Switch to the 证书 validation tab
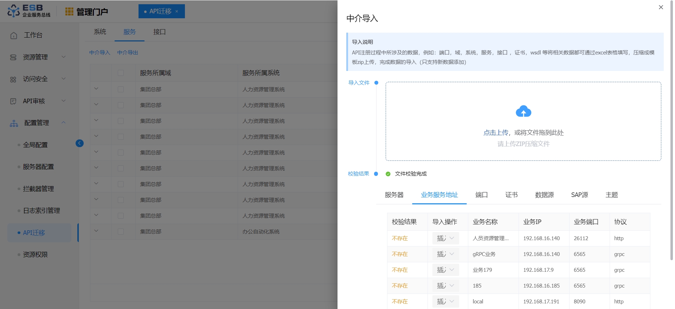This screenshot has width=675, height=309. [511, 195]
